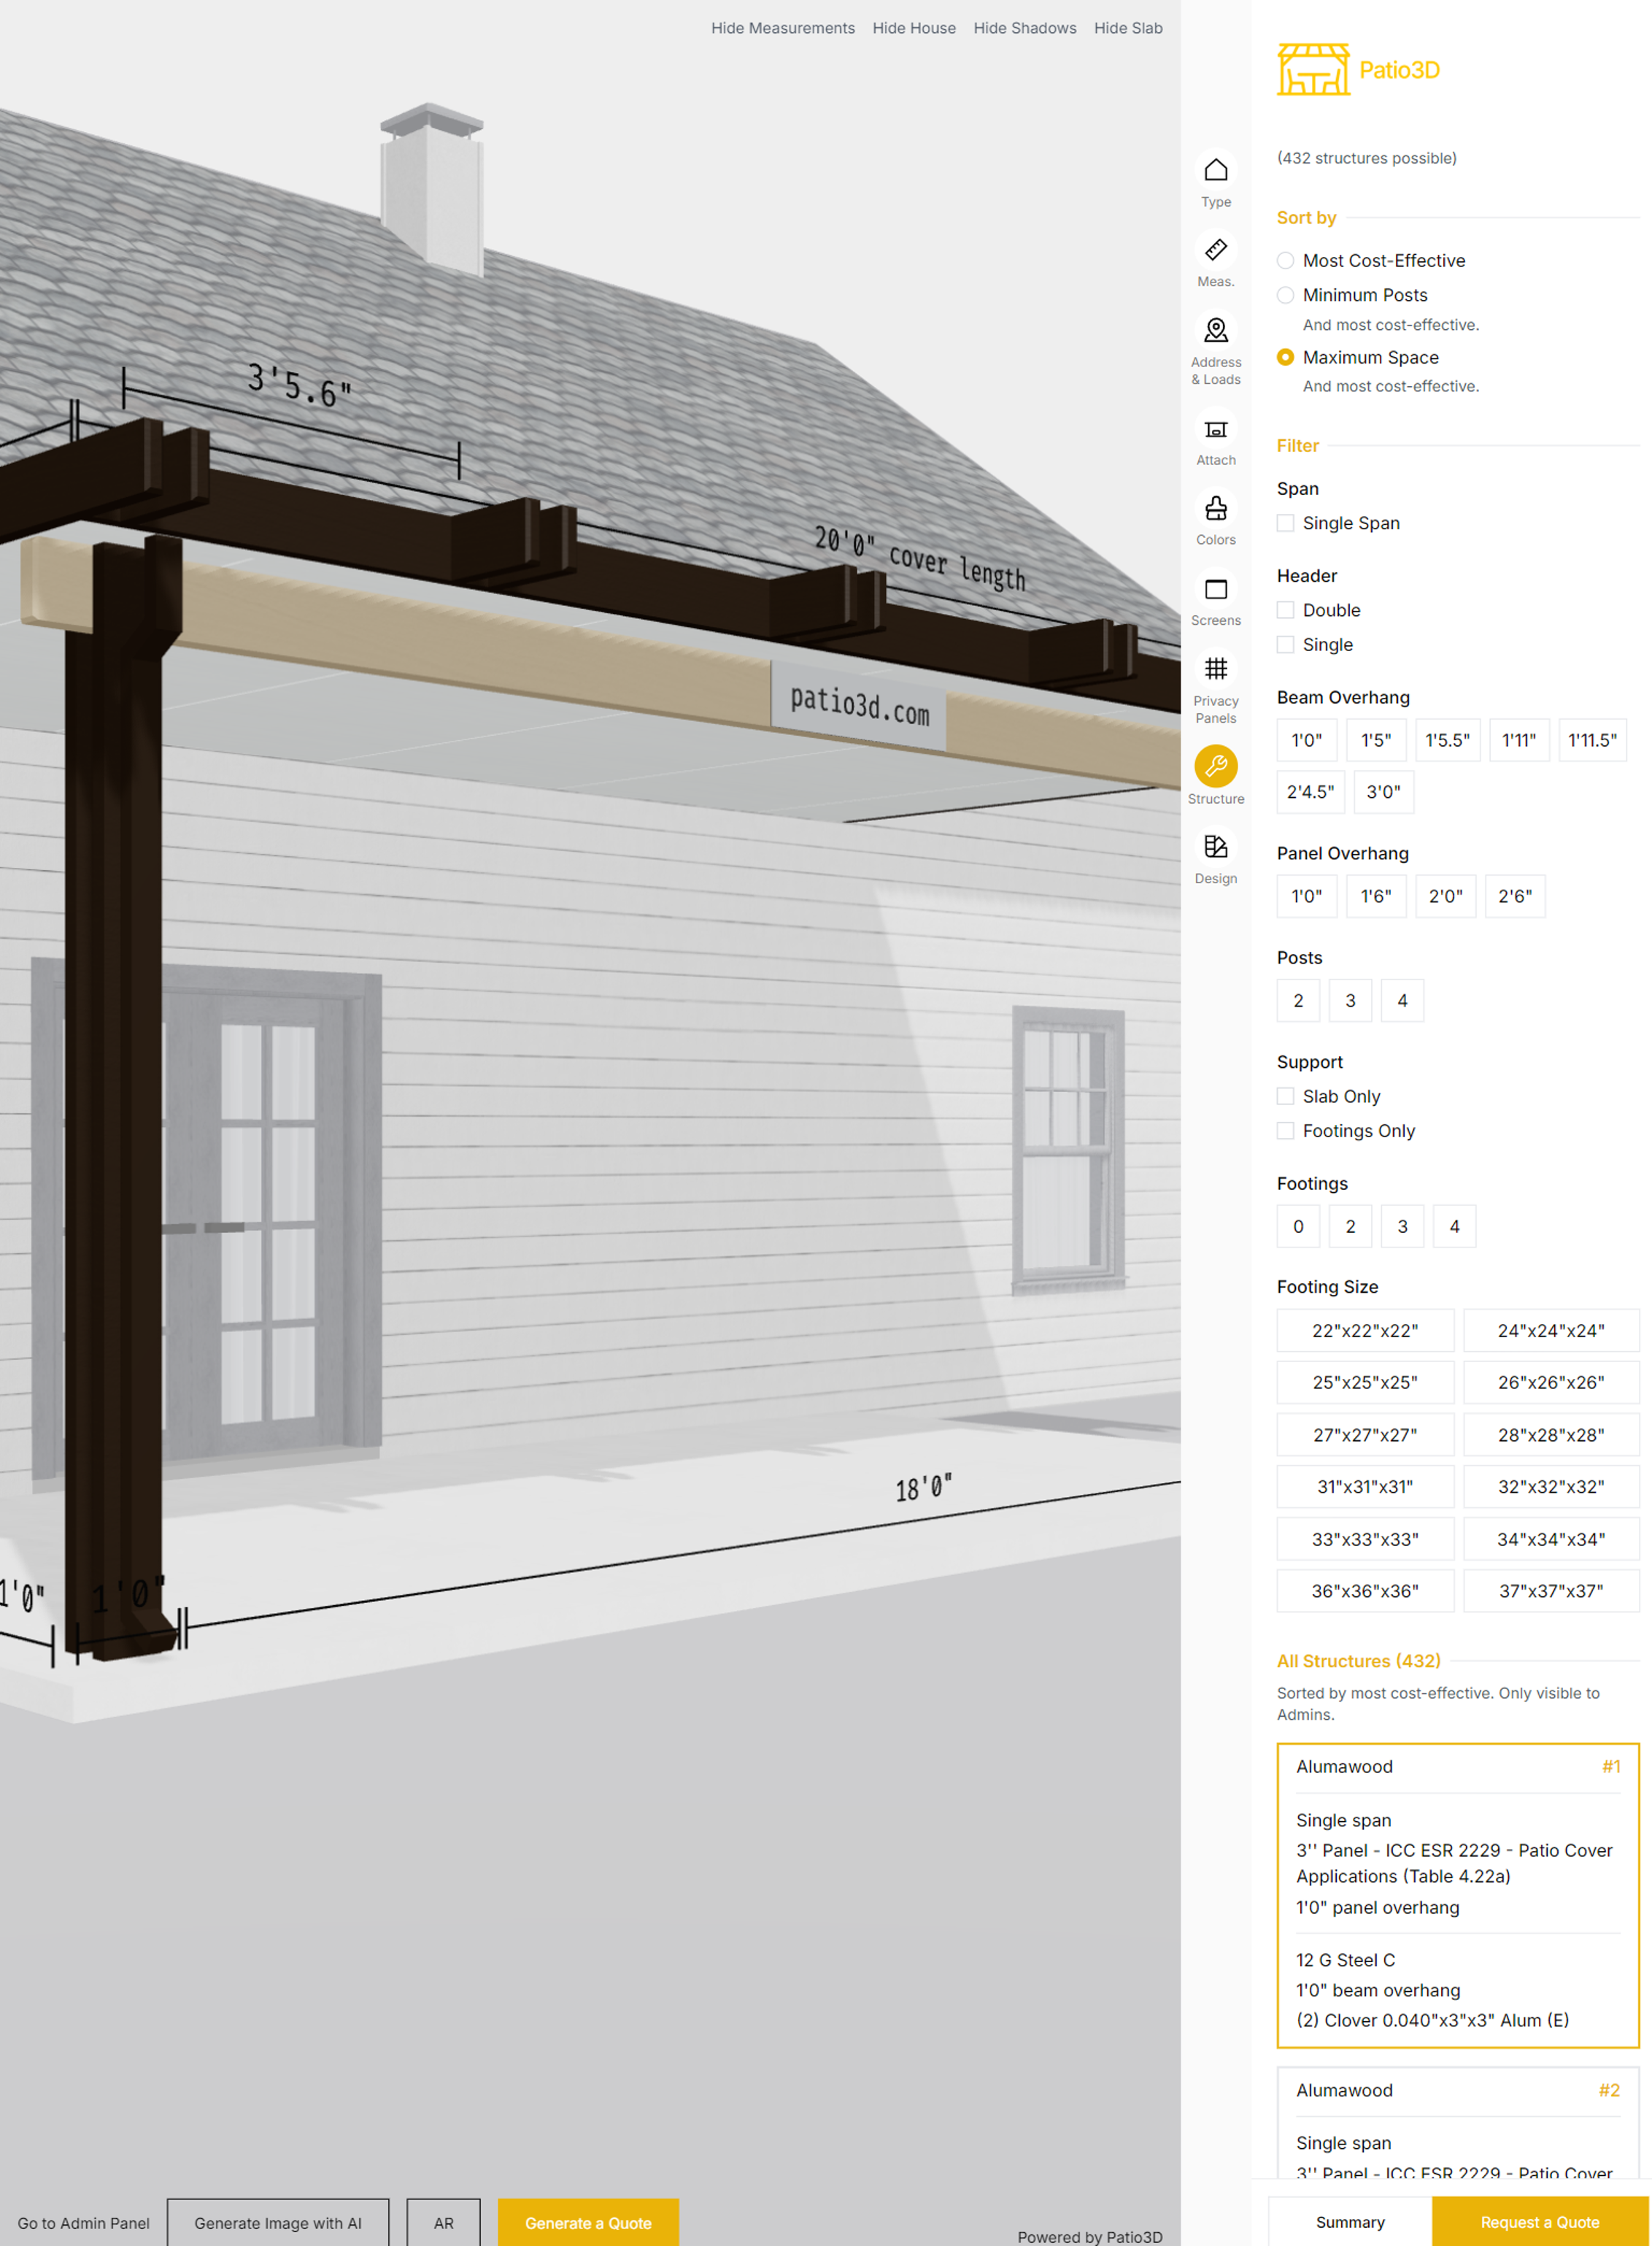Check the Single Span checkbox
Viewport: 1652px width, 2246px height.
point(1285,523)
